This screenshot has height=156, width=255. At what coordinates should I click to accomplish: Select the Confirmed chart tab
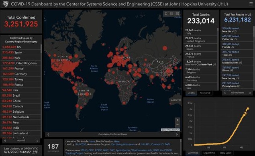pos(193,153)
